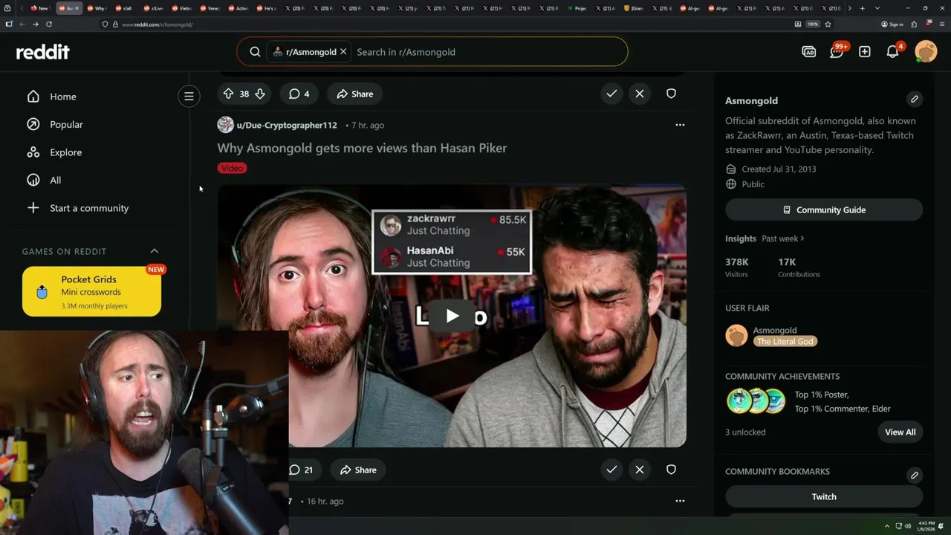Show the site information shield icon

pos(105,25)
